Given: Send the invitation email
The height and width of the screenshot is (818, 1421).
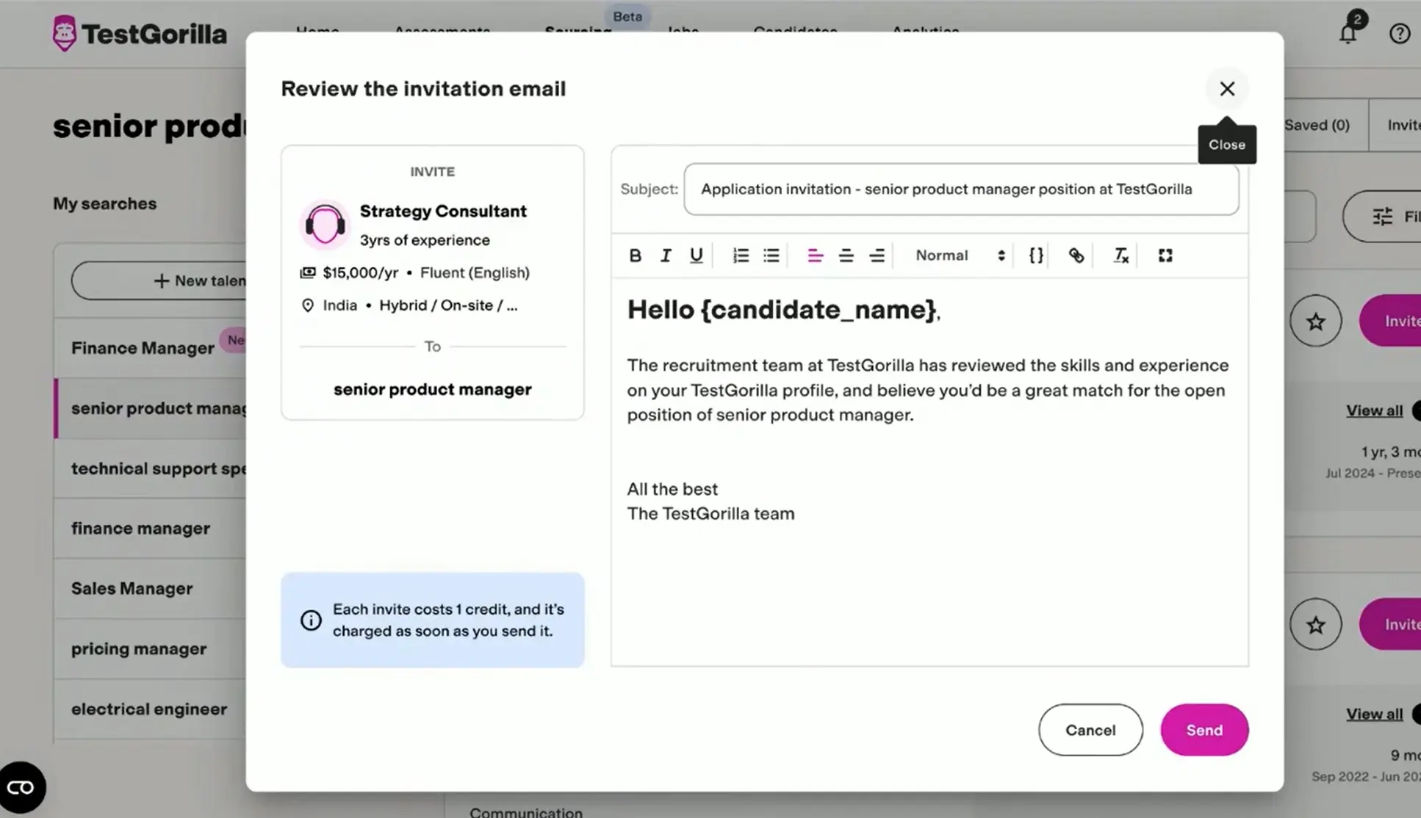Looking at the screenshot, I should tap(1204, 729).
